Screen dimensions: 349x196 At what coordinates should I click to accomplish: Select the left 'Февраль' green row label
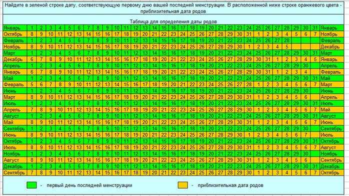[x=15, y=40]
